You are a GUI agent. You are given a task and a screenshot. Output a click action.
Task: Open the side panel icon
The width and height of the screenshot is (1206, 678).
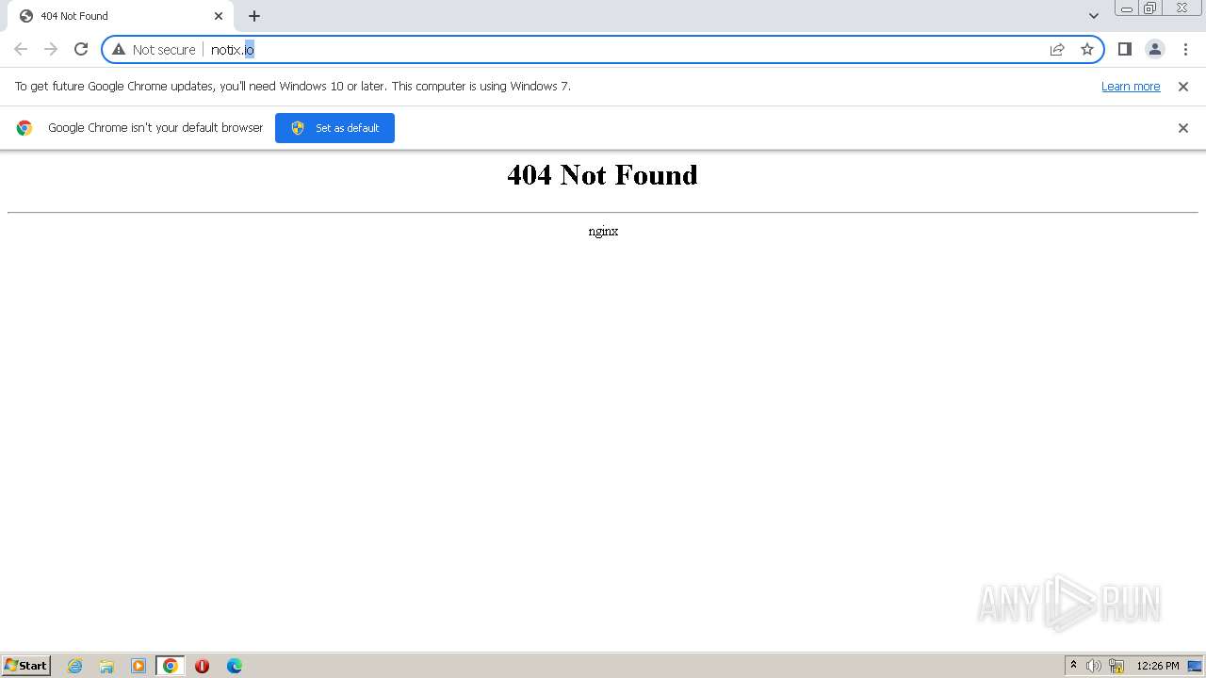click(x=1125, y=49)
